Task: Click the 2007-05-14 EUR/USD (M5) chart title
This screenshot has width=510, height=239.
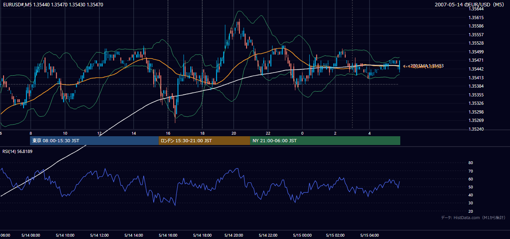Action: tap(470, 5)
